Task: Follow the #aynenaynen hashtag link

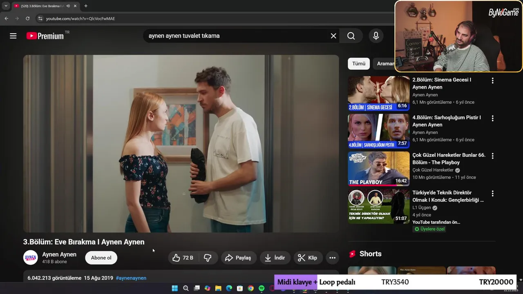Action: 131,278
